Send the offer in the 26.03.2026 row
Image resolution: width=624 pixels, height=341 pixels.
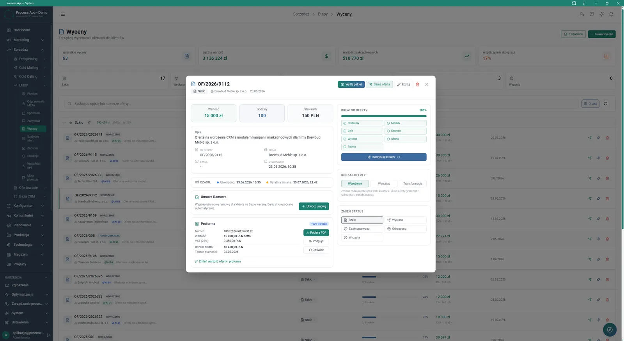(590, 279)
